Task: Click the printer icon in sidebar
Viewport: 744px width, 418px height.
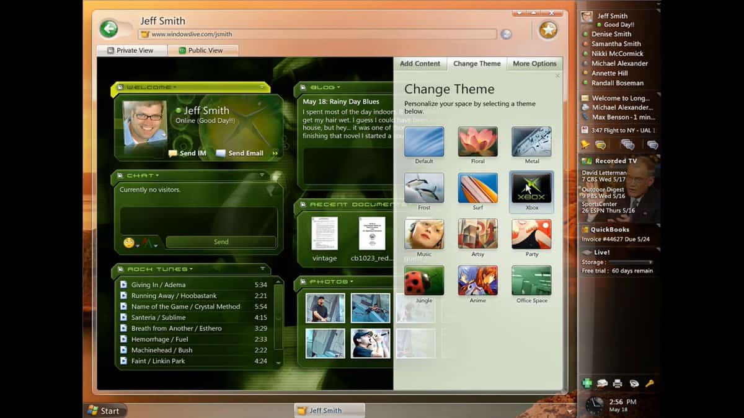Action: click(617, 383)
